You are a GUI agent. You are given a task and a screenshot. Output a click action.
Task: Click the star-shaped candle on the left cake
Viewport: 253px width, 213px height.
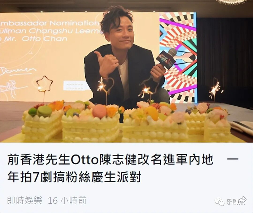pos(44,83)
